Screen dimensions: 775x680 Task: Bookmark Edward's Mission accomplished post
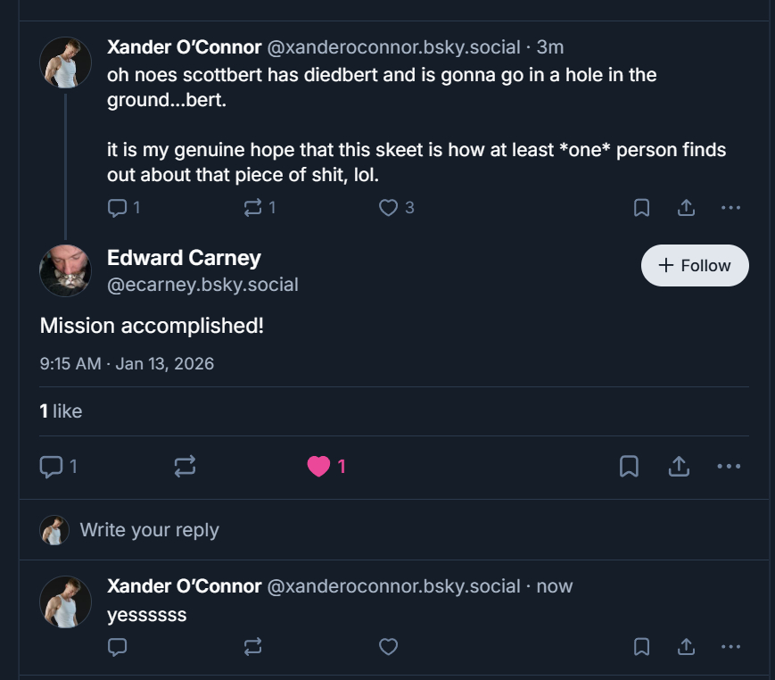tap(629, 466)
